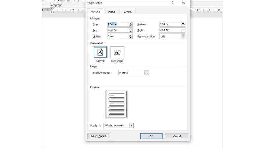Click the Paragraph group label in Word
The image size is (264, 149).
[x=56, y=5]
